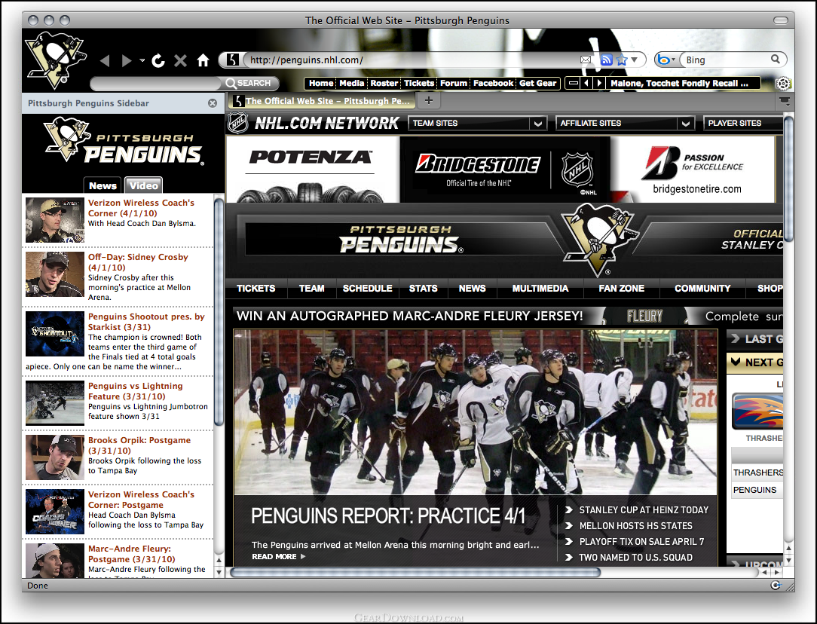817x624 pixels.
Task: Click the magnifier icon in Bing search box
Action: [x=776, y=60]
